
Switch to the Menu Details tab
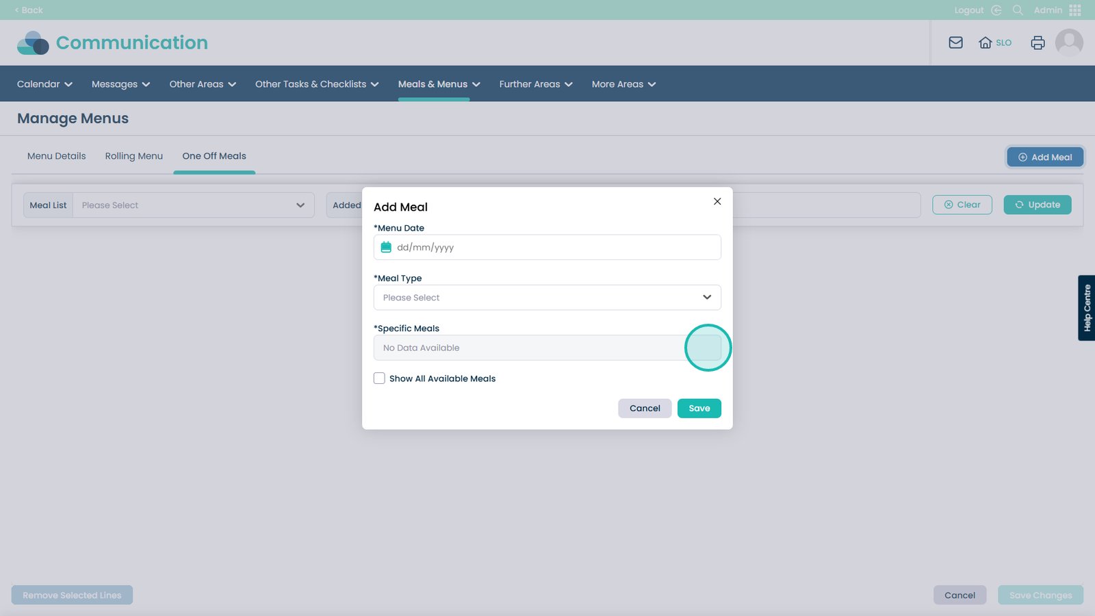56,156
